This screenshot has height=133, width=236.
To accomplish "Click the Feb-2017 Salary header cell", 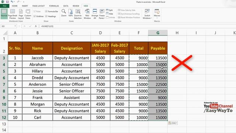I will point(119,48).
